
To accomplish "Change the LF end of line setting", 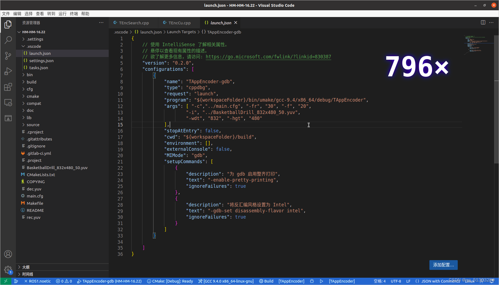I will (x=408, y=281).
